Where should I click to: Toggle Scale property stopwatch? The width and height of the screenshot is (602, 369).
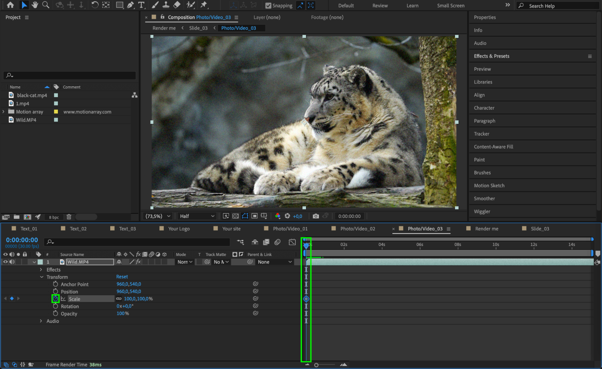click(55, 299)
